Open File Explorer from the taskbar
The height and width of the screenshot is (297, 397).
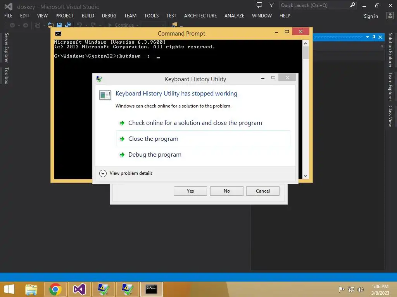tap(31, 289)
